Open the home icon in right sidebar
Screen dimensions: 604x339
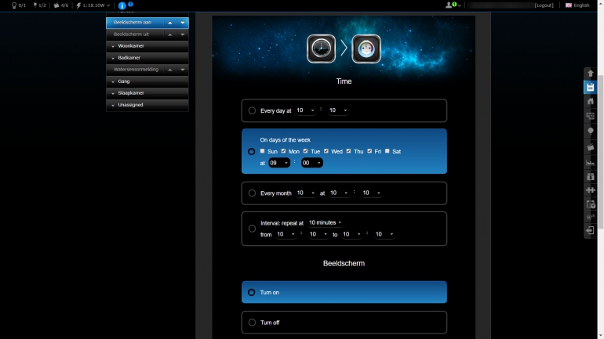click(590, 102)
